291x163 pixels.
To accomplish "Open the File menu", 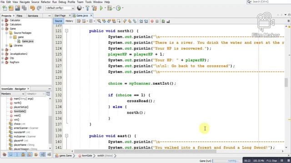I will pyautogui.click(x=3, y=2).
